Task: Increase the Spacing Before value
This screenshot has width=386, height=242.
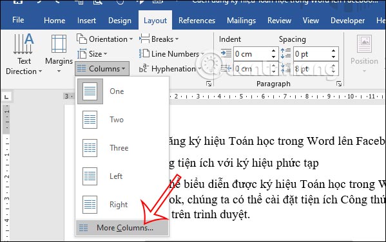Action: pyautogui.click(x=333, y=51)
